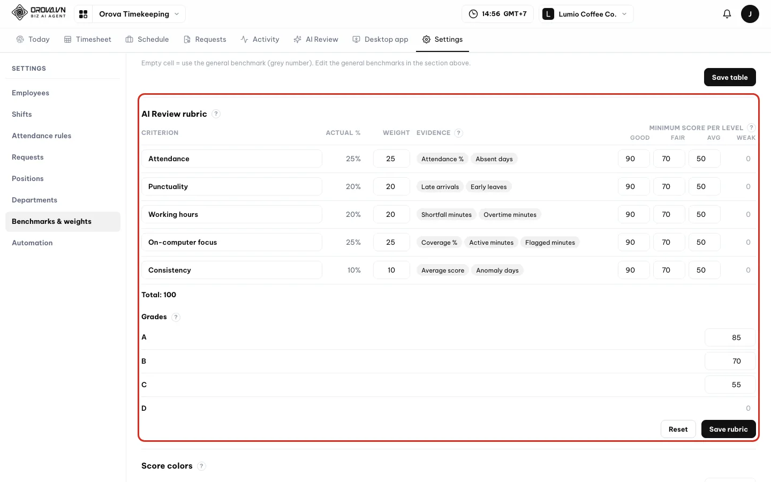The width and height of the screenshot is (771, 482).
Task: Open the user avatar J menu
Action: [750, 14]
